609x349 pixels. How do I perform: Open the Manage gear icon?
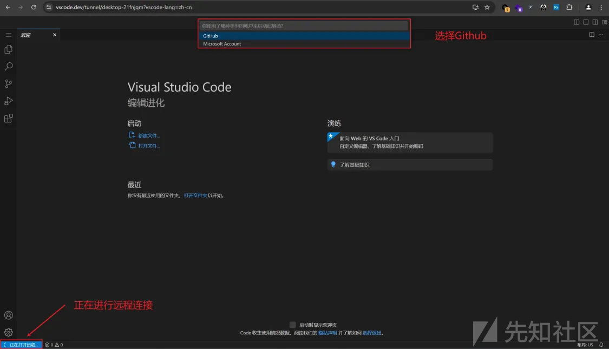tap(8, 332)
